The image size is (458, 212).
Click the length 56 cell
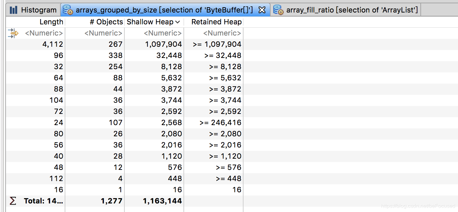tap(58, 145)
